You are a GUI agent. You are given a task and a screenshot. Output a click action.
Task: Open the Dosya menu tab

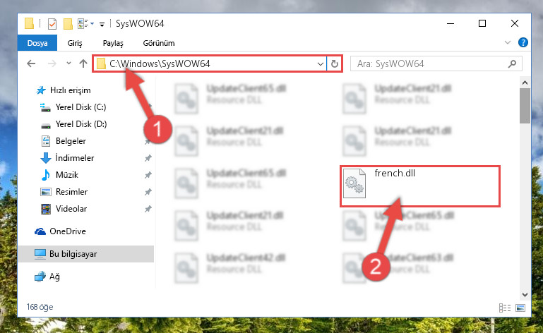[37, 43]
